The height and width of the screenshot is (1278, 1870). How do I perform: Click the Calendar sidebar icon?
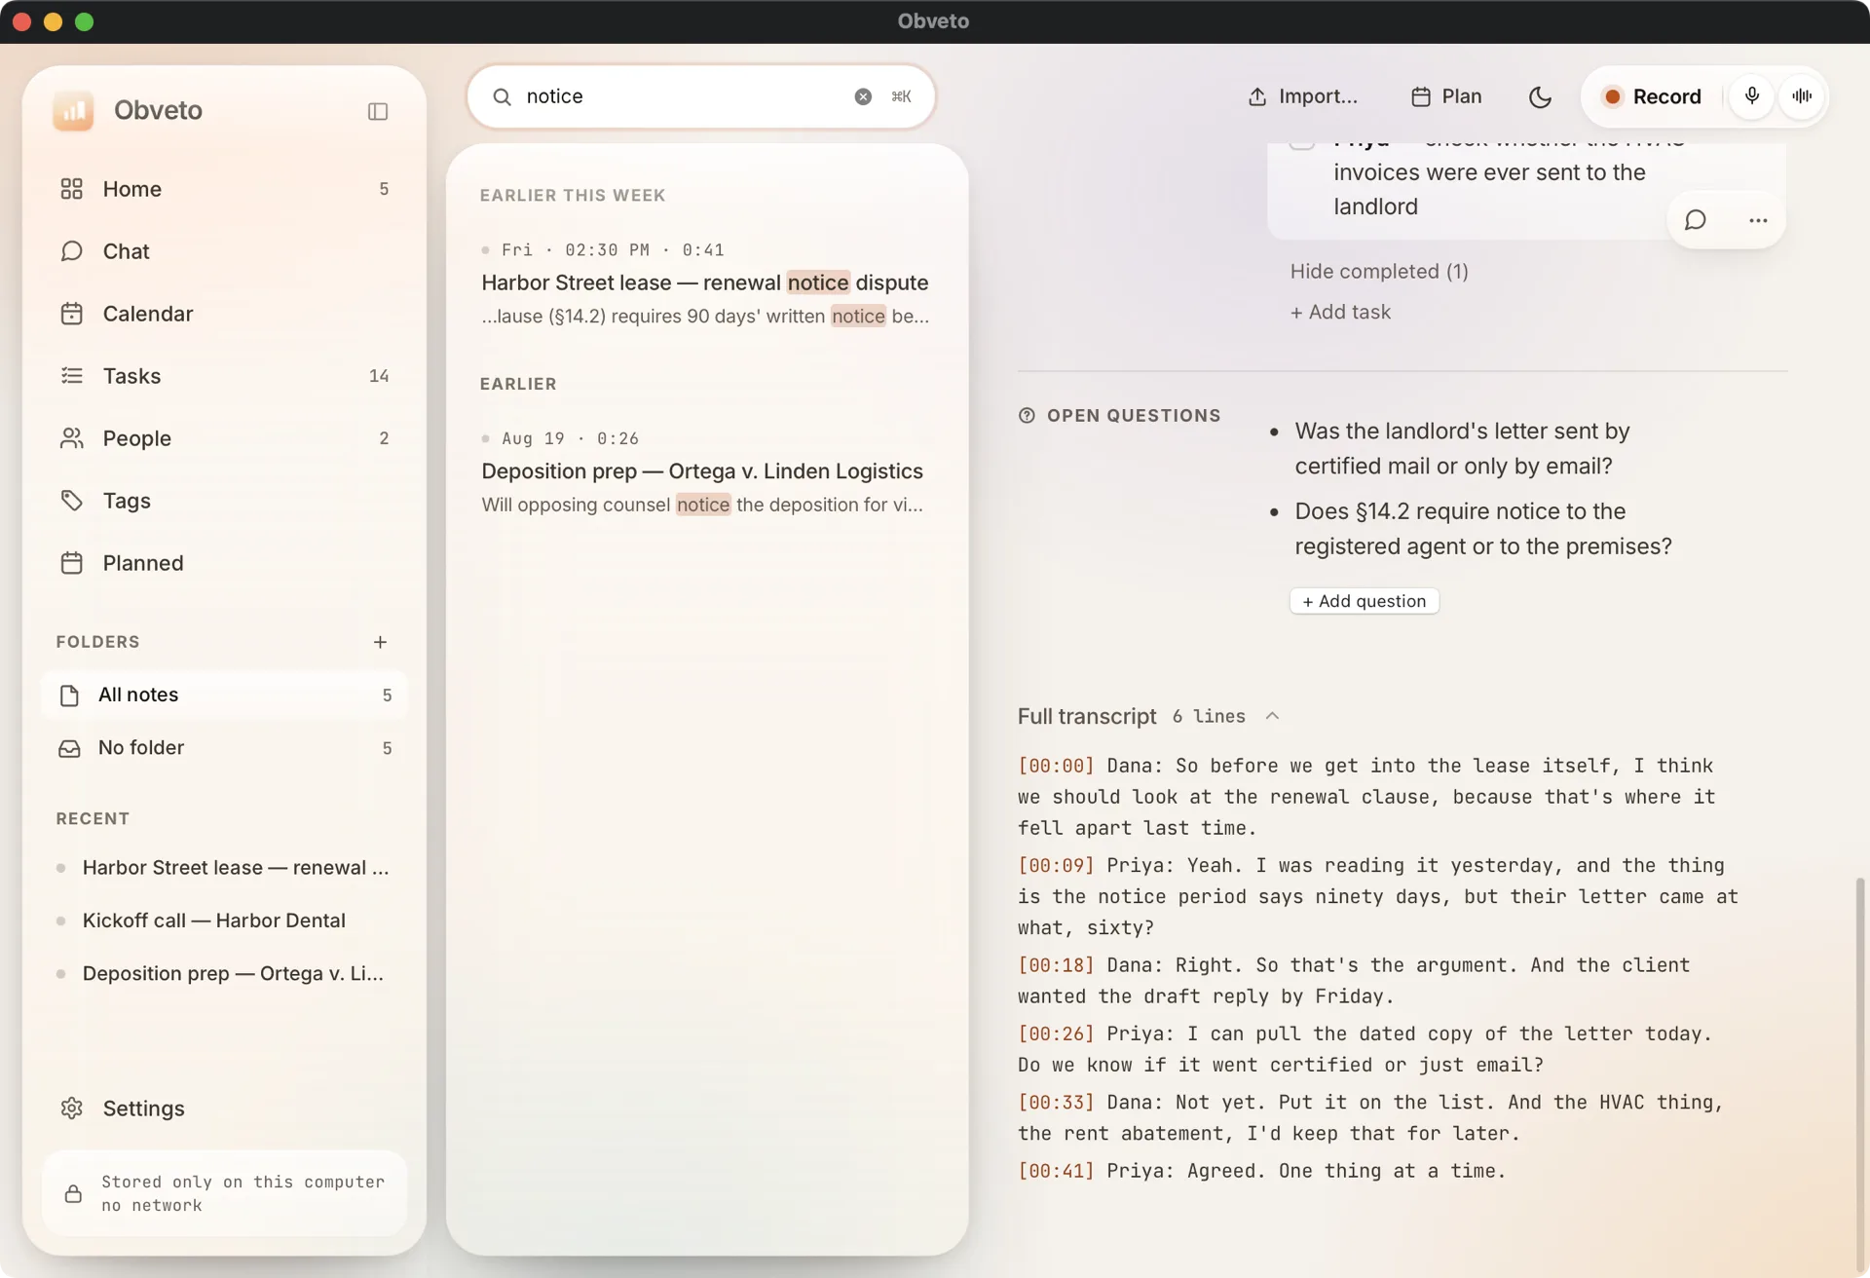71,314
